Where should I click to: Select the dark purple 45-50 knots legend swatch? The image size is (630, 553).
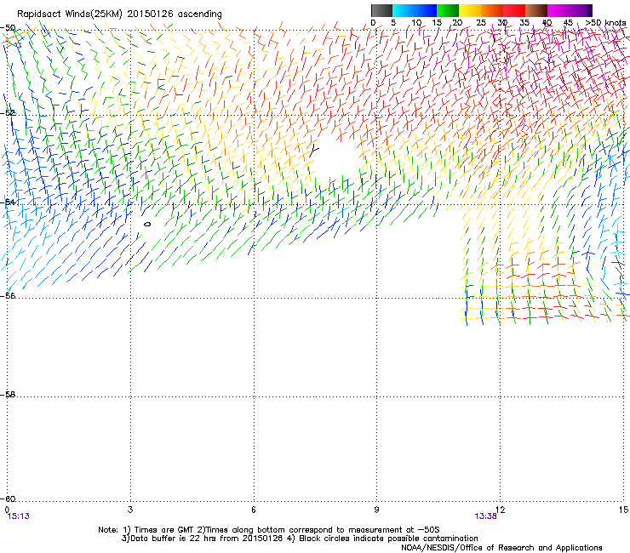(x=581, y=10)
